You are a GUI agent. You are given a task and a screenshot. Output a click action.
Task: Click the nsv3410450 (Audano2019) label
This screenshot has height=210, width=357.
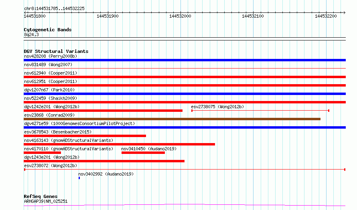click(149, 149)
